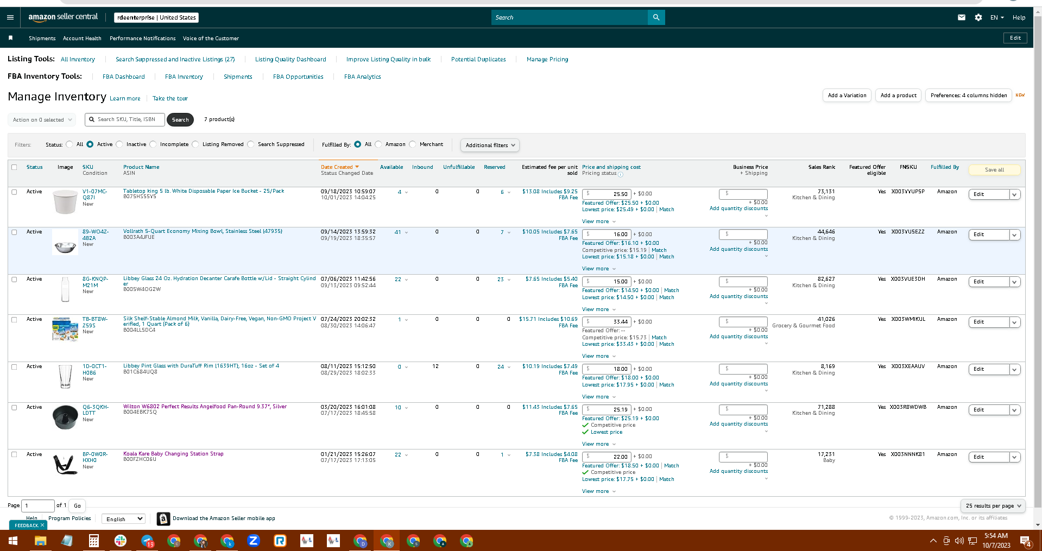Open Preferences: 4 columns hidden

point(969,96)
